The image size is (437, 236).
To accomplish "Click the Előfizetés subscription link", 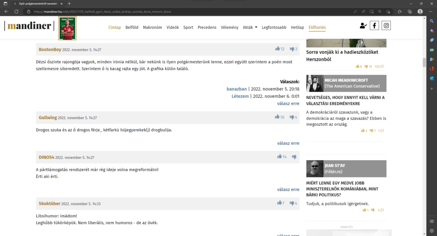I will point(317,28).
